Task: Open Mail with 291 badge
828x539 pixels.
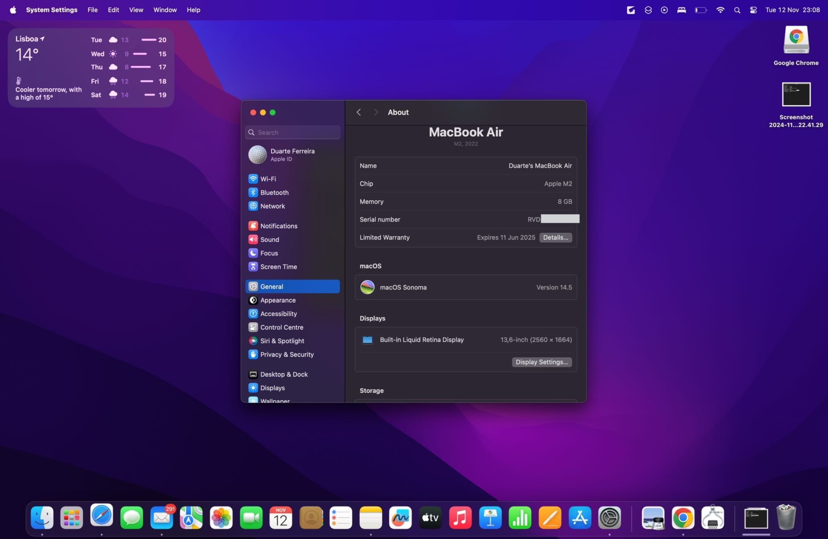Action: point(161,517)
